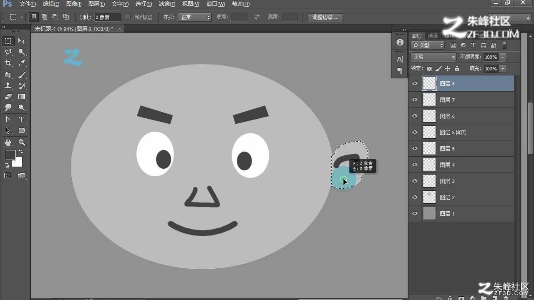This screenshot has width=534, height=300.
Task: Select the Dodge tool
Action: (22, 107)
